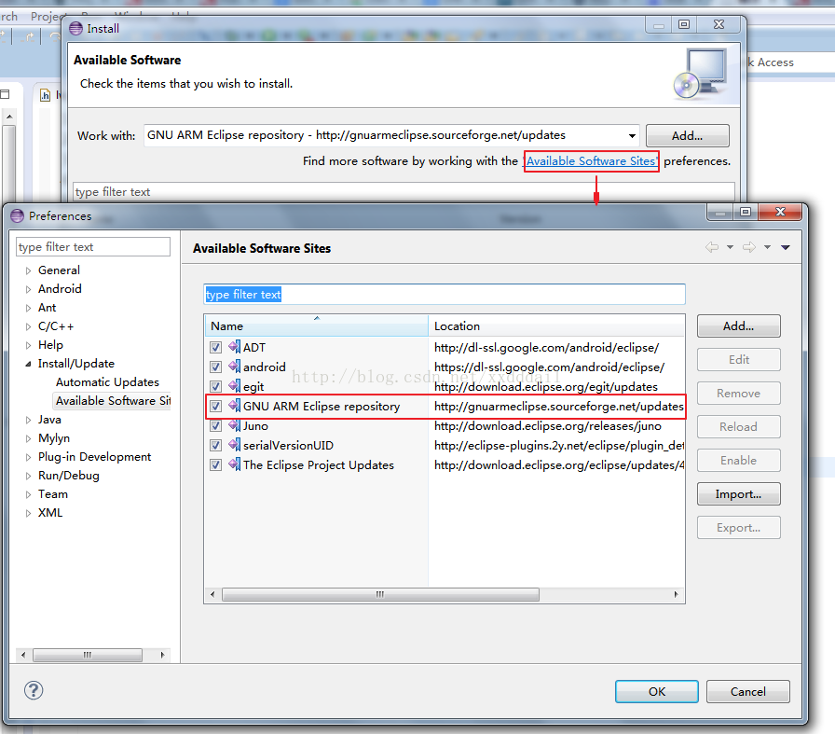Select the egit location URL cell
This screenshot has height=734, width=835.
pyautogui.click(x=546, y=386)
